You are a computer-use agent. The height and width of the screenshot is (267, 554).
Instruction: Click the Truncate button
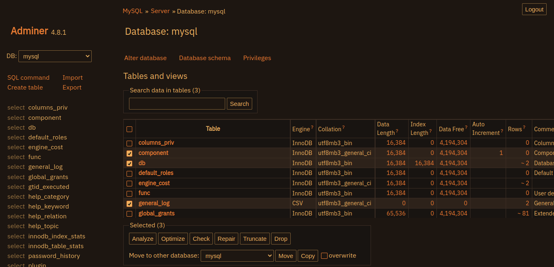pos(255,239)
